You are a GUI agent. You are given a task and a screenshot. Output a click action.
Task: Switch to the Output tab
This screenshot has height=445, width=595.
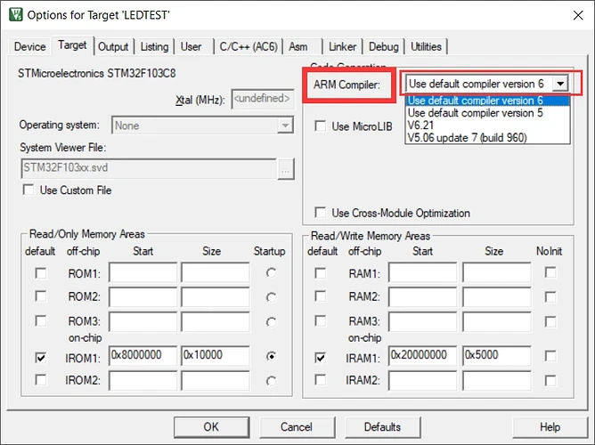(113, 46)
